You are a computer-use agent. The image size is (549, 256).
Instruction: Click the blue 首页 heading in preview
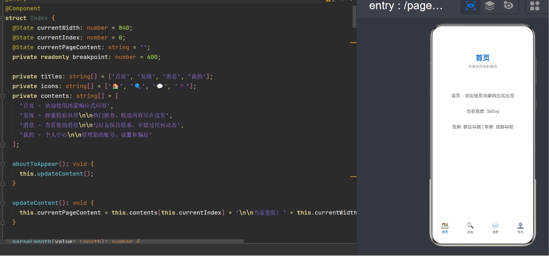(483, 58)
